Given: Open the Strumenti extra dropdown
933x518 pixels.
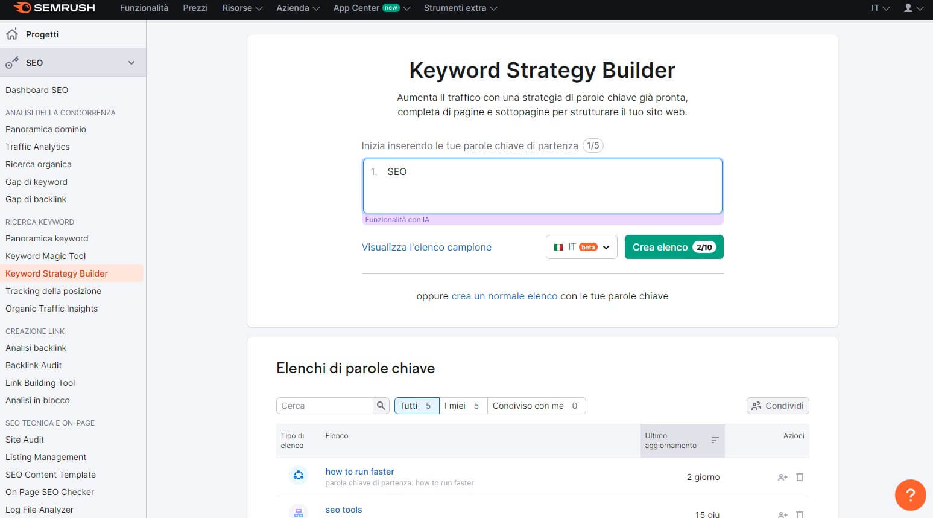Looking at the screenshot, I should point(460,8).
